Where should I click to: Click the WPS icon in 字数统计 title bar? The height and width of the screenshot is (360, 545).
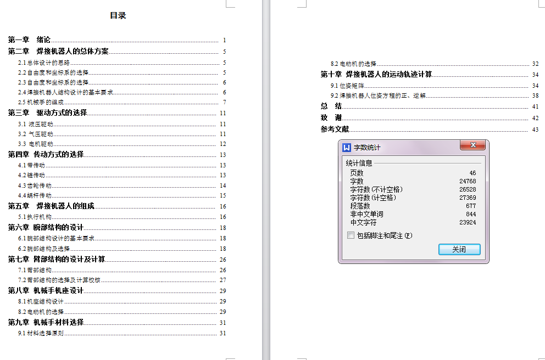[x=347, y=148]
